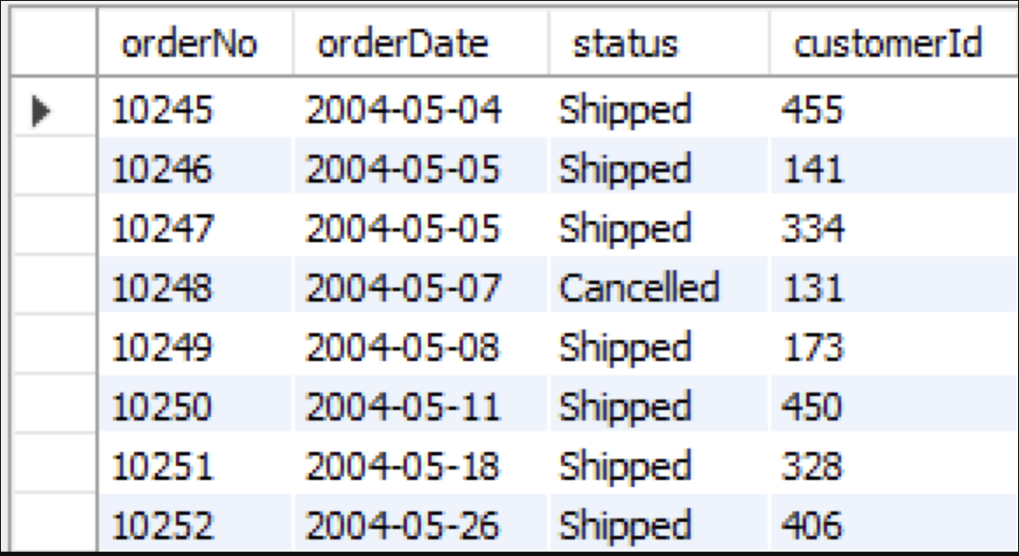Click the top-left grid corner selector

[54, 43]
